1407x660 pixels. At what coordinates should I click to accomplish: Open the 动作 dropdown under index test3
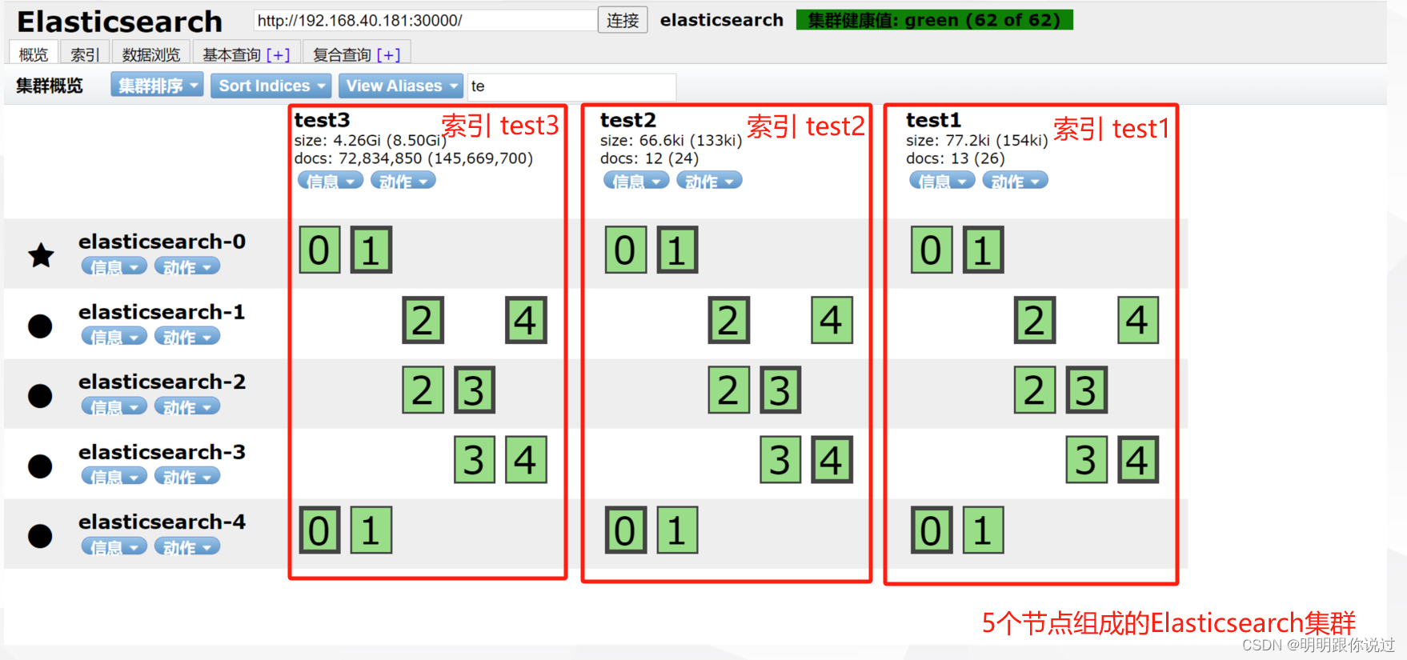(x=403, y=181)
